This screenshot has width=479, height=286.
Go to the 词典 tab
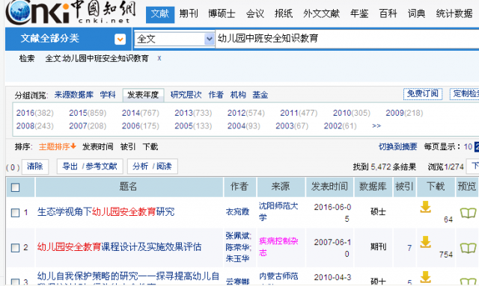coord(416,13)
